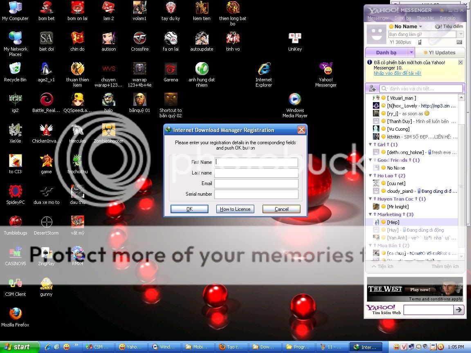
Task: Collapse the Good Friends contact group
Action: coord(370,160)
